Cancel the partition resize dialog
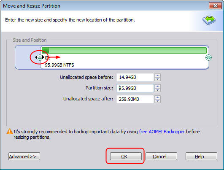Image resolution: width=224 pixels, height=170 pixels. (x=161, y=157)
